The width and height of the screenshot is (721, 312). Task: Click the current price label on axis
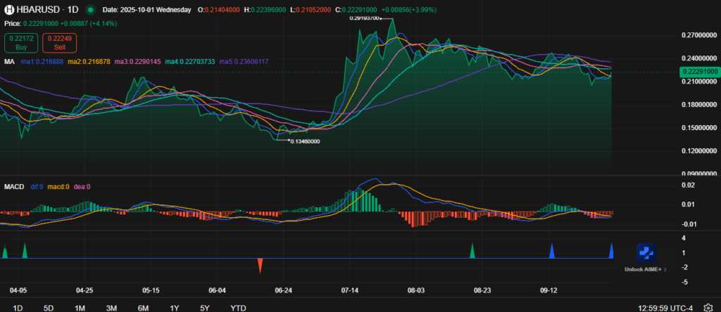(700, 72)
